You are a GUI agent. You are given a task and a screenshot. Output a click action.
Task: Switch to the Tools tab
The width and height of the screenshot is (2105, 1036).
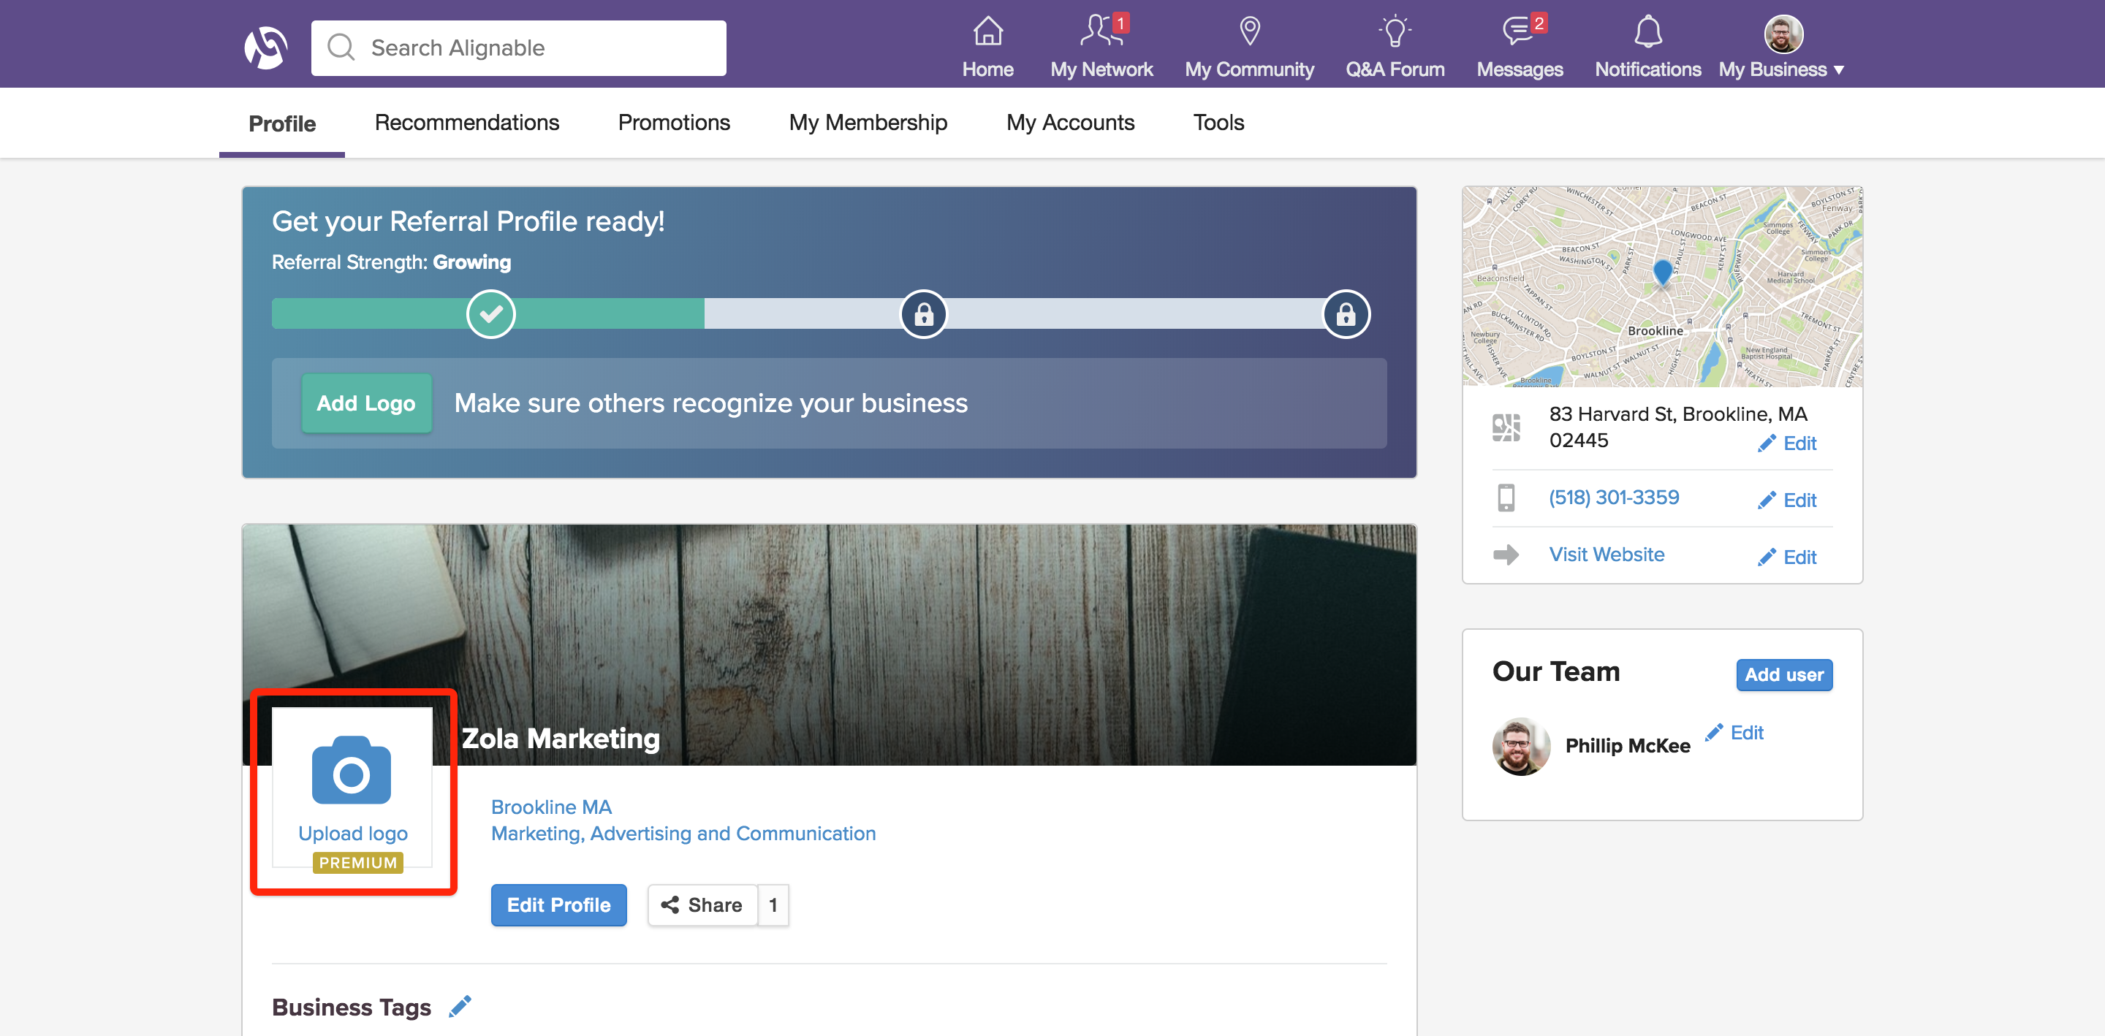[x=1218, y=123]
